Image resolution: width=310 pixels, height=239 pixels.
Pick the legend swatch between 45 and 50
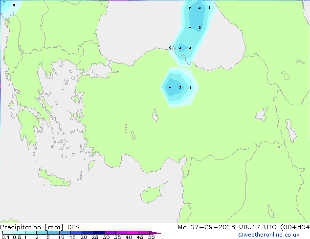pyautogui.click(x=144, y=233)
